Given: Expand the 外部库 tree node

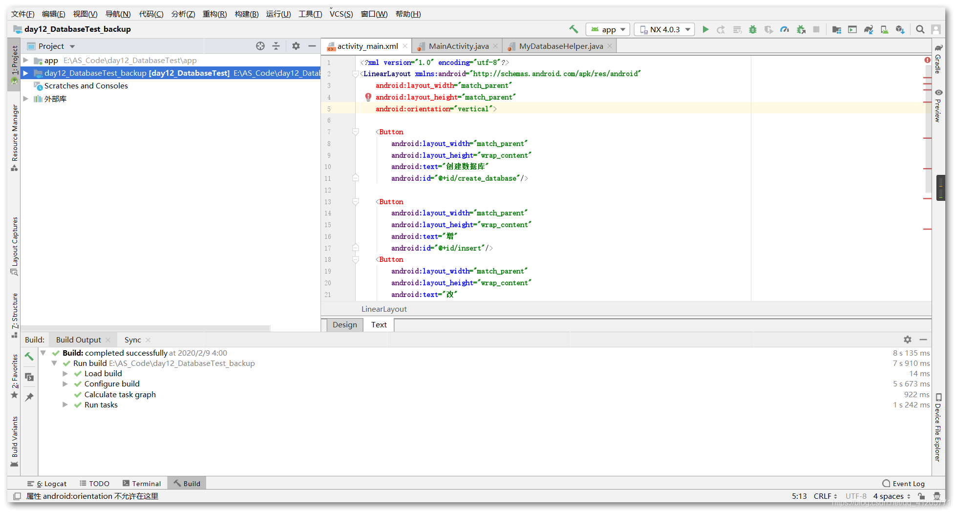Looking at the screenshot, I should [x=25, y=99].
